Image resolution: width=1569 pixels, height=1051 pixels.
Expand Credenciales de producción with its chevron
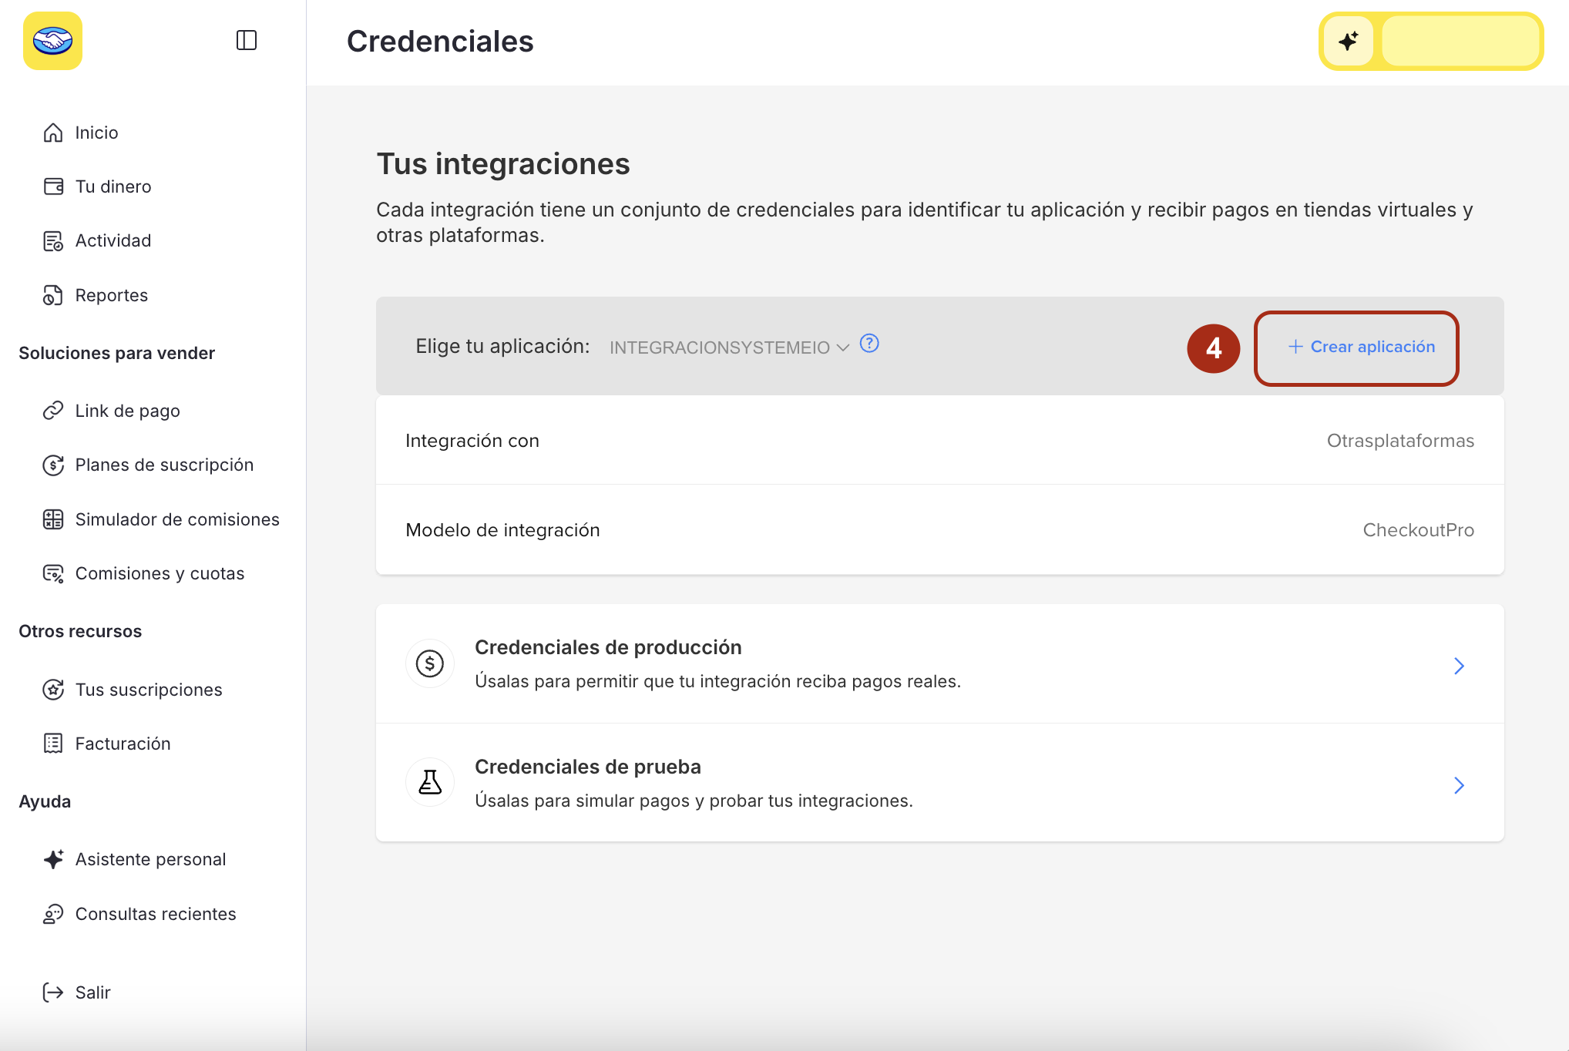point(1459,666)
